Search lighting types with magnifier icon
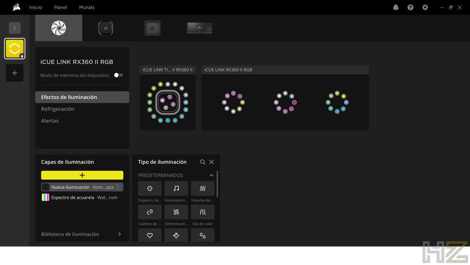This screenshot has width=470, height=265. coord(203,162)
